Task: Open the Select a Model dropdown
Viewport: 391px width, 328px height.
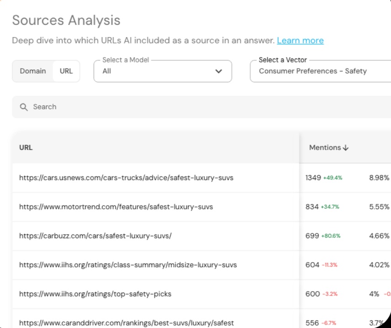Action: pos(162,71)
